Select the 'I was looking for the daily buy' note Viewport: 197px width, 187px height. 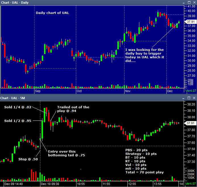pos(145,55)
